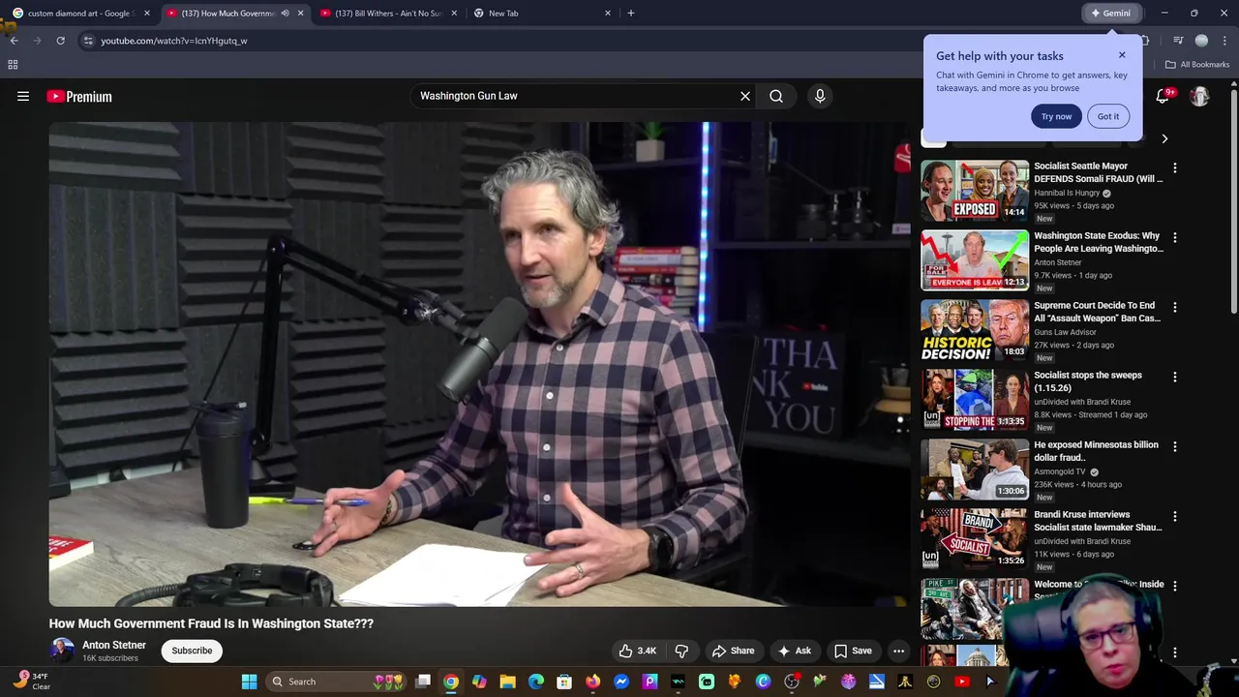Go back with Chrome's back arrow
This screenshot has height=697, width=1239.
[14, 41]
